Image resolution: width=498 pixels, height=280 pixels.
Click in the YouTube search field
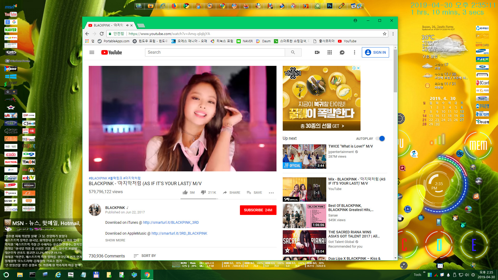pos(215,52)
